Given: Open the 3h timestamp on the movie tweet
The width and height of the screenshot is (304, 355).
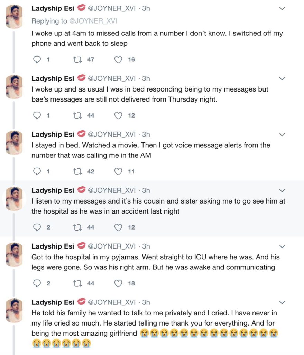Looking at the screenshot, I should coord(146,135).
